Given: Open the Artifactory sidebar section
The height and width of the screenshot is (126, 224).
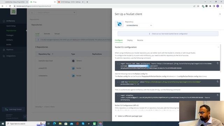Looking at the screenshot, I should 10,21.
